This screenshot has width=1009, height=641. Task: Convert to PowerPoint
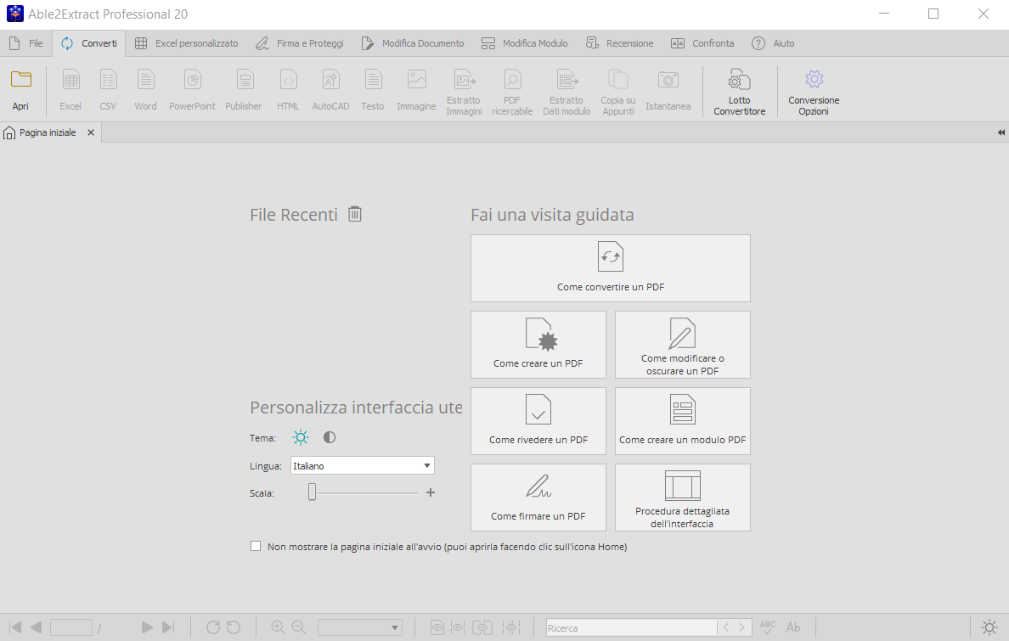[193, 91]
